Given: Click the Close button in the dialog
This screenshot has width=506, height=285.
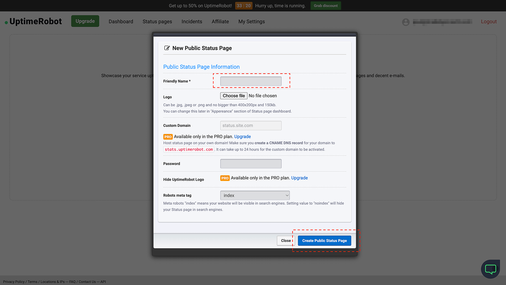Looking at the screenshot, I should (286, 241).
